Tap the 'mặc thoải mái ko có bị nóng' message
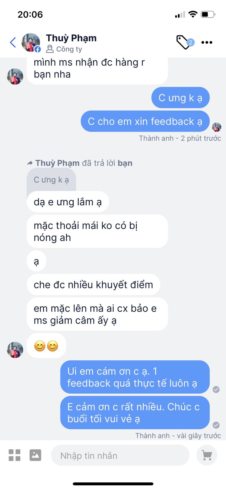Viewport: 226px width, 490px height. pos(97,231)
